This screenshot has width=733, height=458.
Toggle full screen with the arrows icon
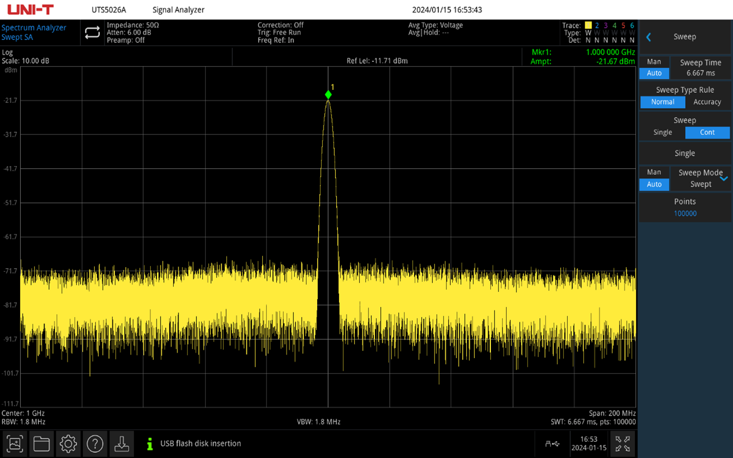coord(623,444)
